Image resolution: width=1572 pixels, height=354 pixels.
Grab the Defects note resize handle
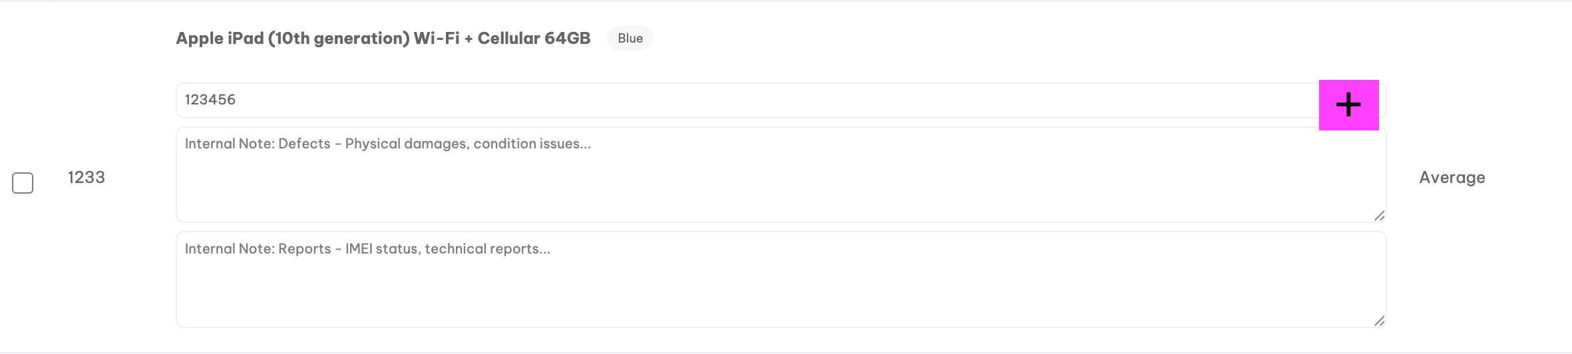pos(1379,216)
